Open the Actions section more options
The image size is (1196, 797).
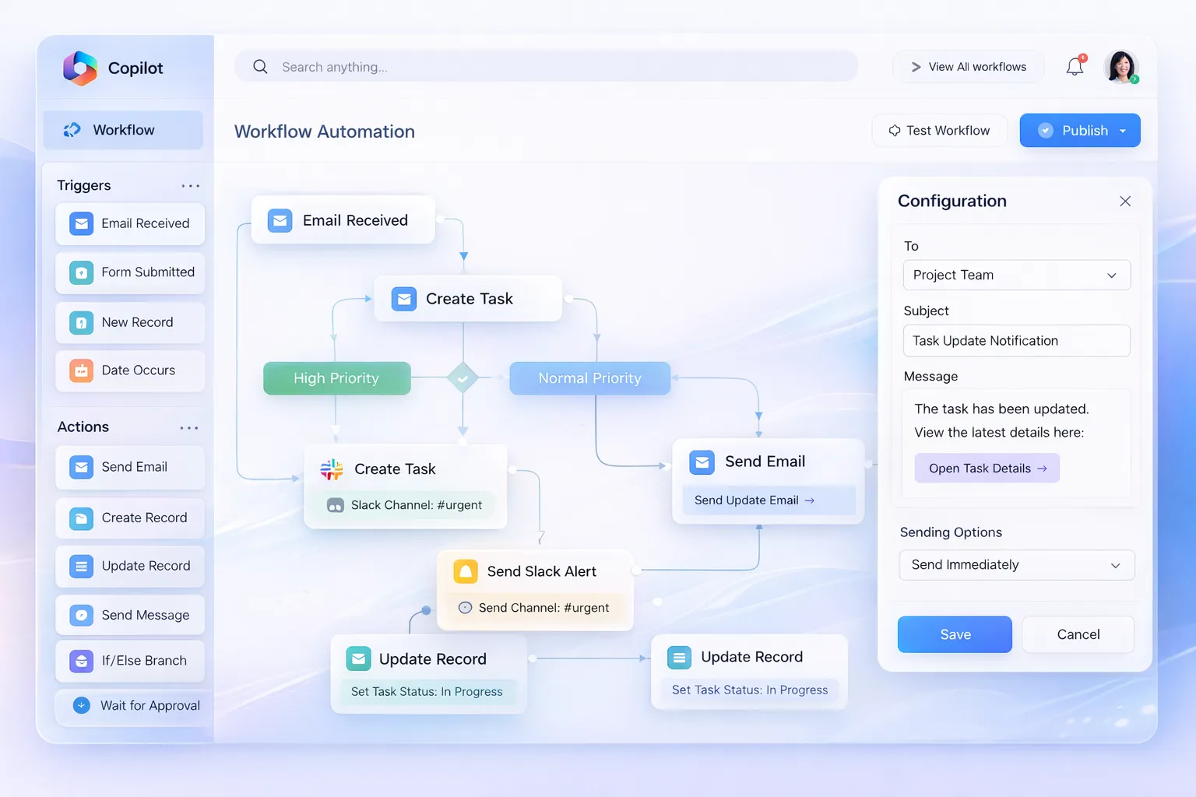click(189, 428)
